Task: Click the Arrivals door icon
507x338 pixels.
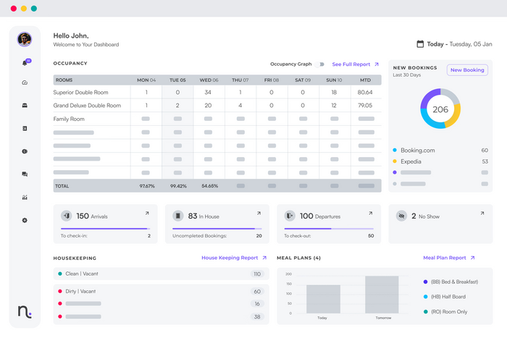Action: click(x=67, y=216)
